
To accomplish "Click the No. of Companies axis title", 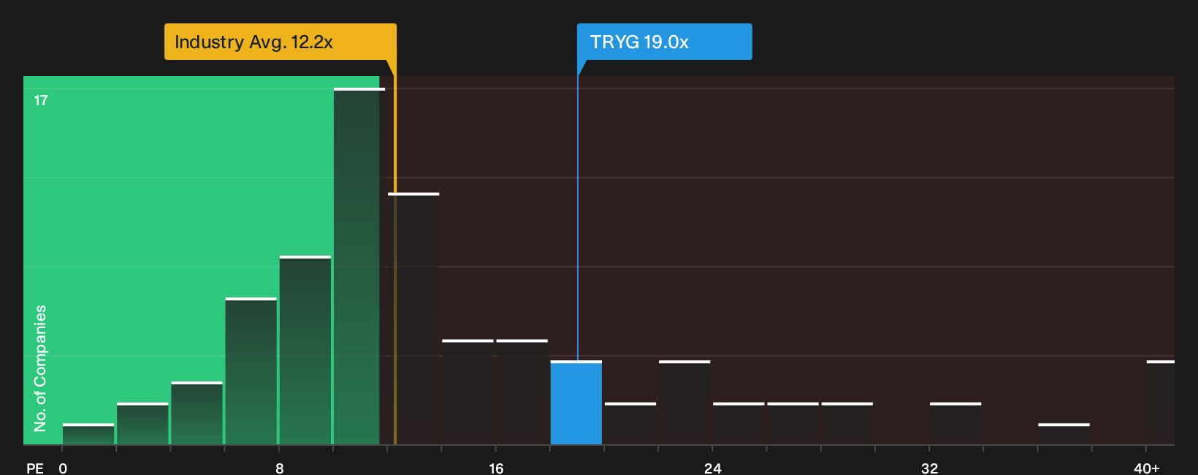I will (40, 368).
